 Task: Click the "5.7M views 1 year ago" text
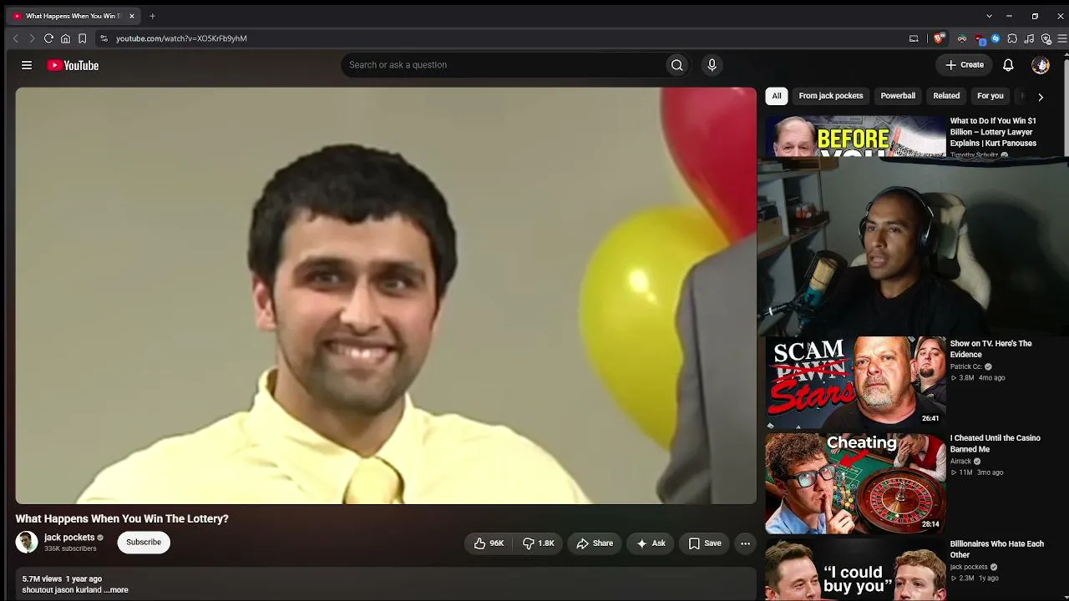pos(62,578)
